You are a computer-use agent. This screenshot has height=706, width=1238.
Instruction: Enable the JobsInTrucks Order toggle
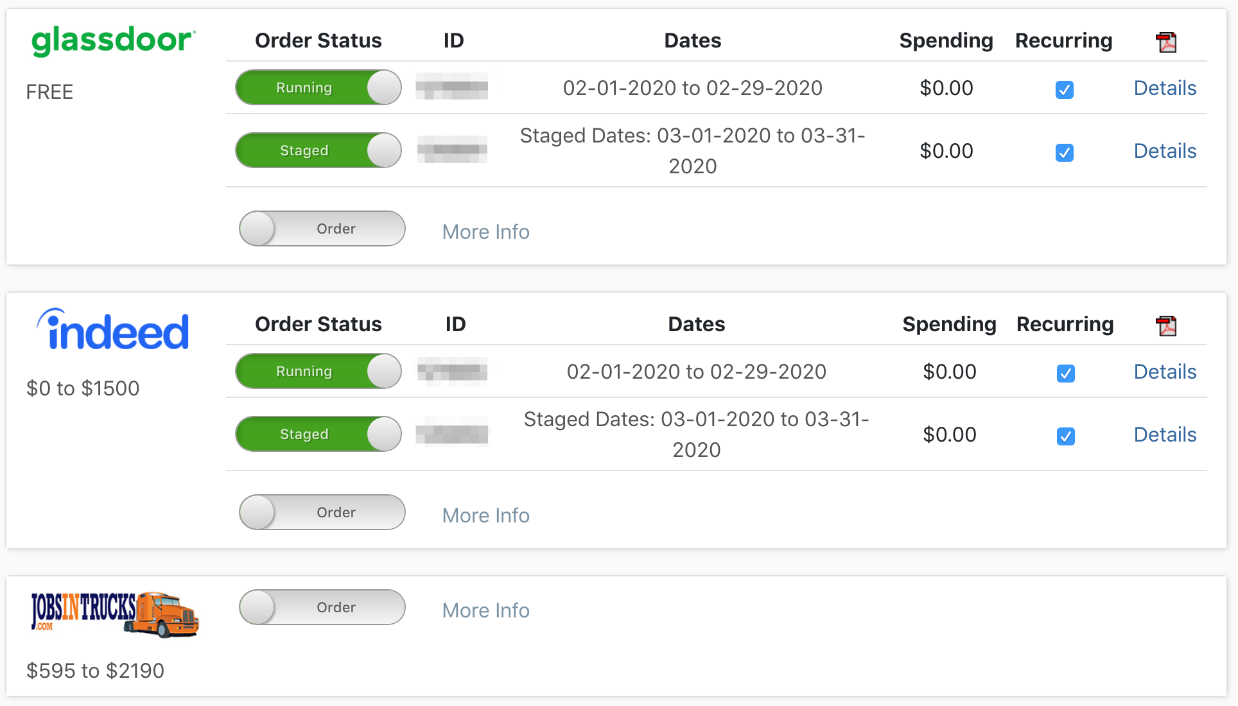click(x=322, y=608)
